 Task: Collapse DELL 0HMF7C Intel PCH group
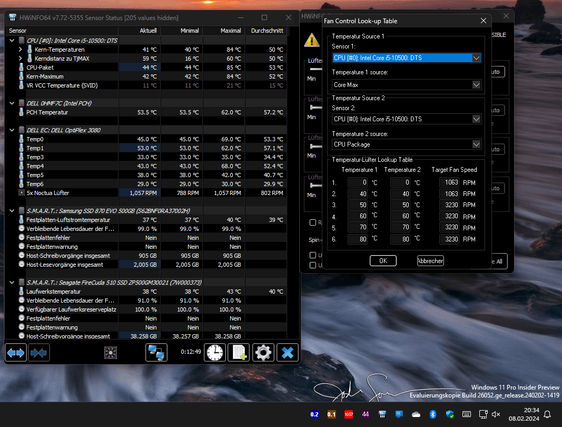[12, 103]
